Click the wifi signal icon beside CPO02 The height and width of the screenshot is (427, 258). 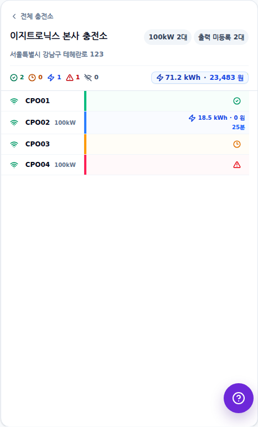[14, 123]
